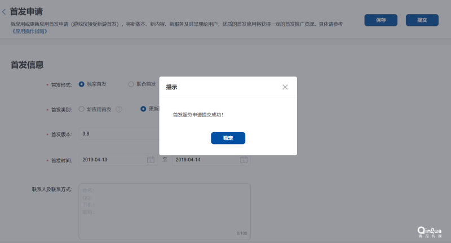Go back using the arrow beside 首发申请
This screenshot has width=451, height=243.
[x=4, y=12]
